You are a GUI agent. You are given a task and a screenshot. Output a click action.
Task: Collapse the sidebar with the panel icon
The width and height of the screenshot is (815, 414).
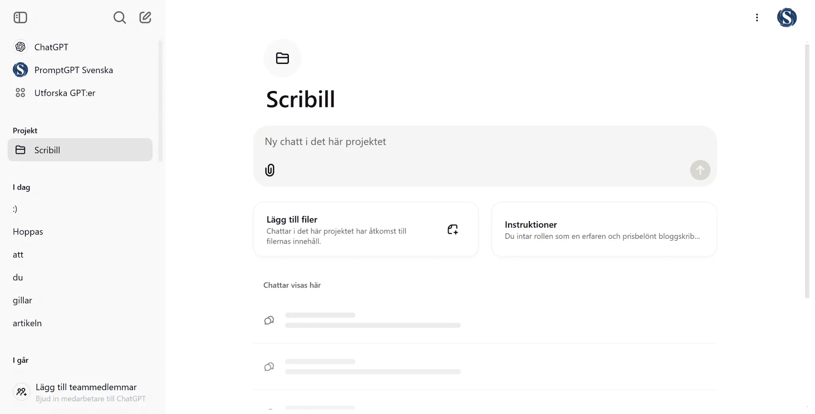click(20, 17)
